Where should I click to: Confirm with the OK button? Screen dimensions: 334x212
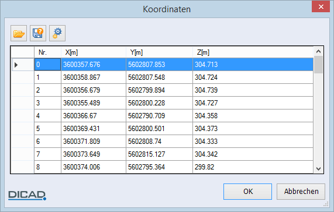[248, 192]
